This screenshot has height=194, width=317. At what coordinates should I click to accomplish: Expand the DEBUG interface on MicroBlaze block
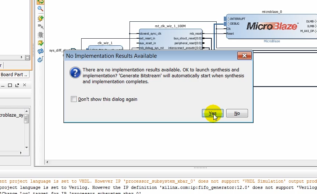coord(228,24)
